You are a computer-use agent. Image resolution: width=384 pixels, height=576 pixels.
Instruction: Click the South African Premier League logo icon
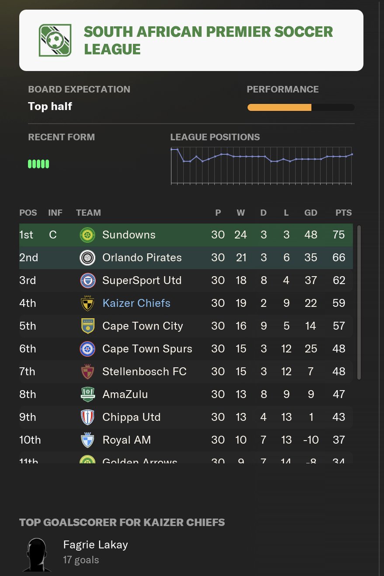55,40
